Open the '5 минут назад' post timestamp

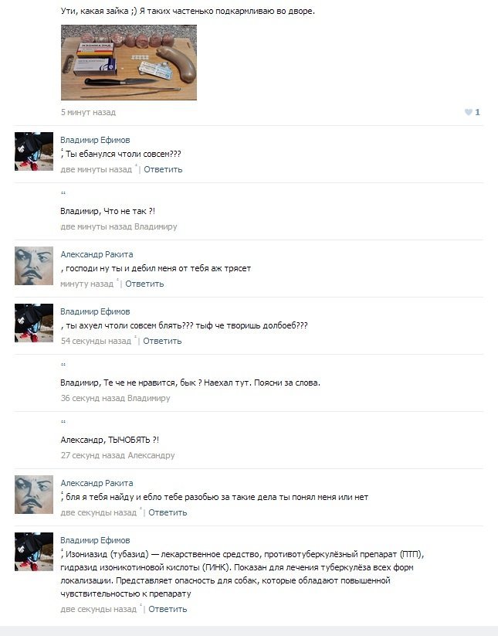88,112
